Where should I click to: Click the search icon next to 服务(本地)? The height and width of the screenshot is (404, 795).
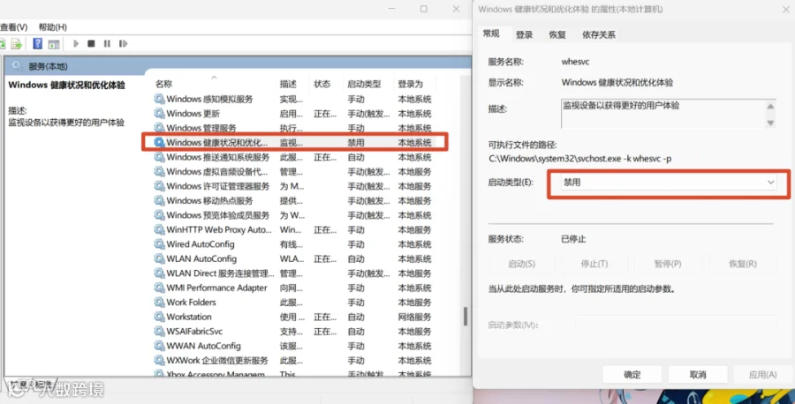[18, 66]
